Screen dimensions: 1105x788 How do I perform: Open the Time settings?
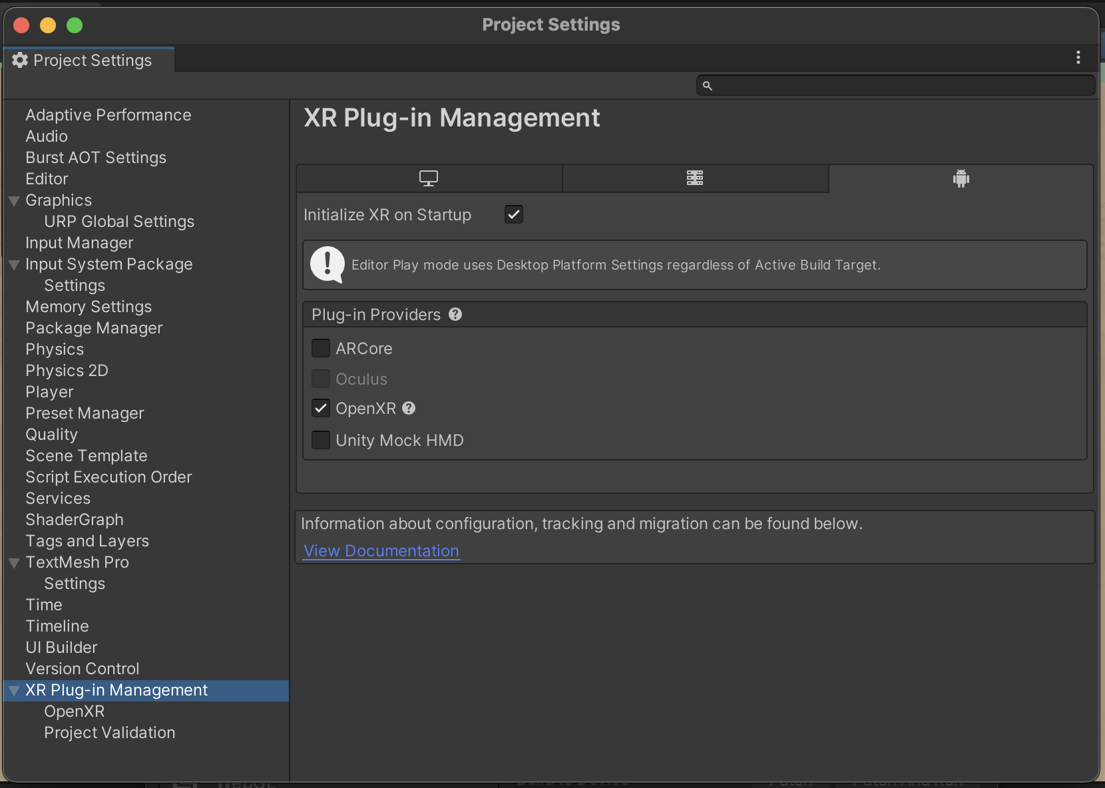tap(44, 605)
